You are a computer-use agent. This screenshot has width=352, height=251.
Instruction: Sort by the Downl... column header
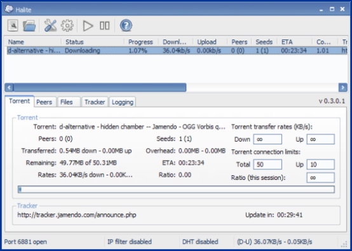tap(175, 42)
